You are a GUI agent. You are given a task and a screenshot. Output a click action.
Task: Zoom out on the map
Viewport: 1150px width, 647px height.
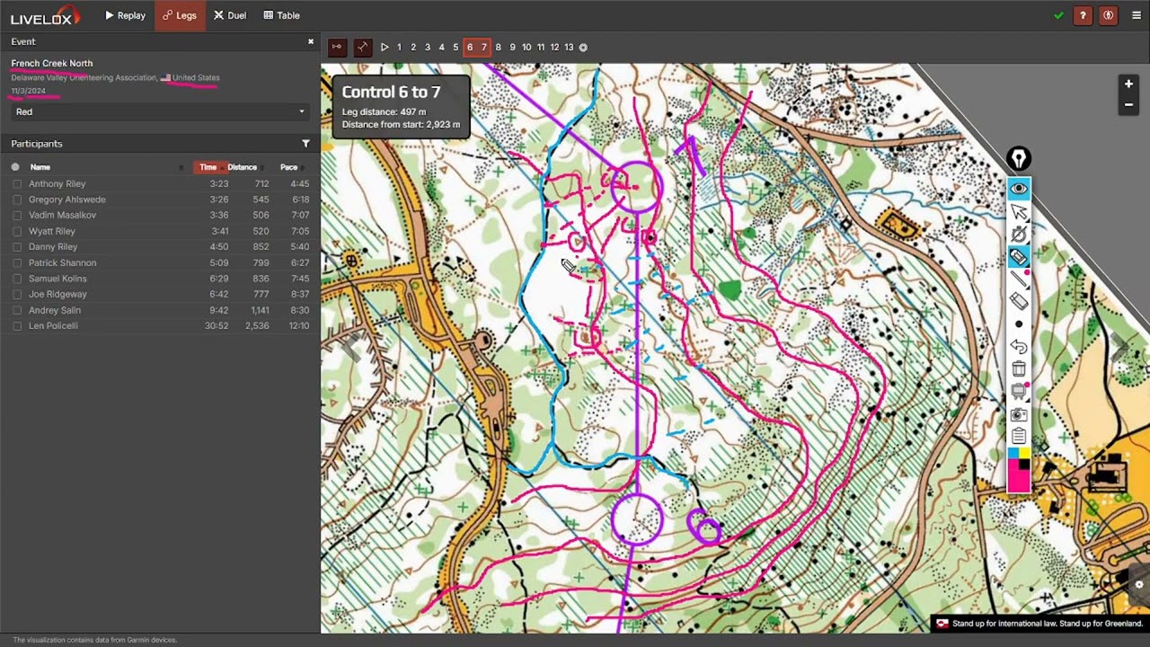pyautogui.click(x=1128, y=104)
